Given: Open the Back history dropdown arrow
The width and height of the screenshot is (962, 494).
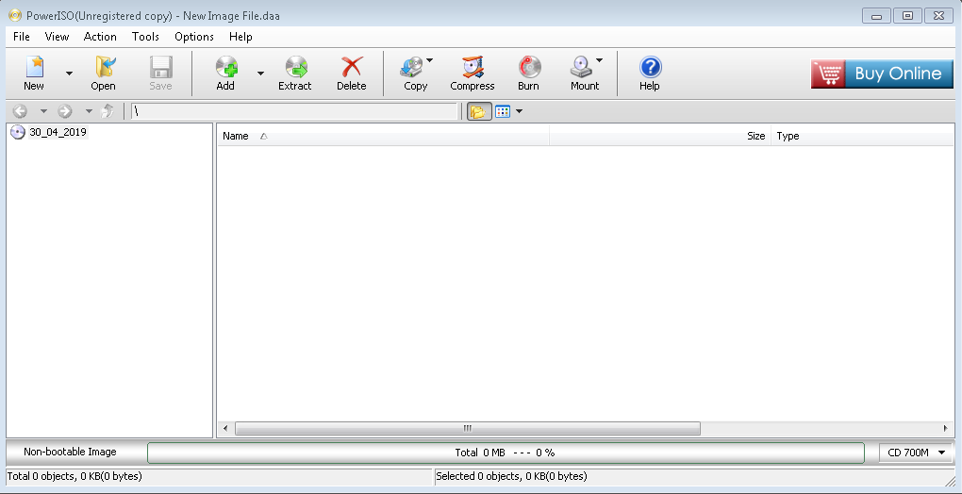Looking at the screenshot, I should point(43,111).
